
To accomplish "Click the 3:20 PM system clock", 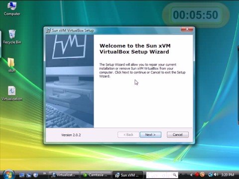I will [228, 175].
